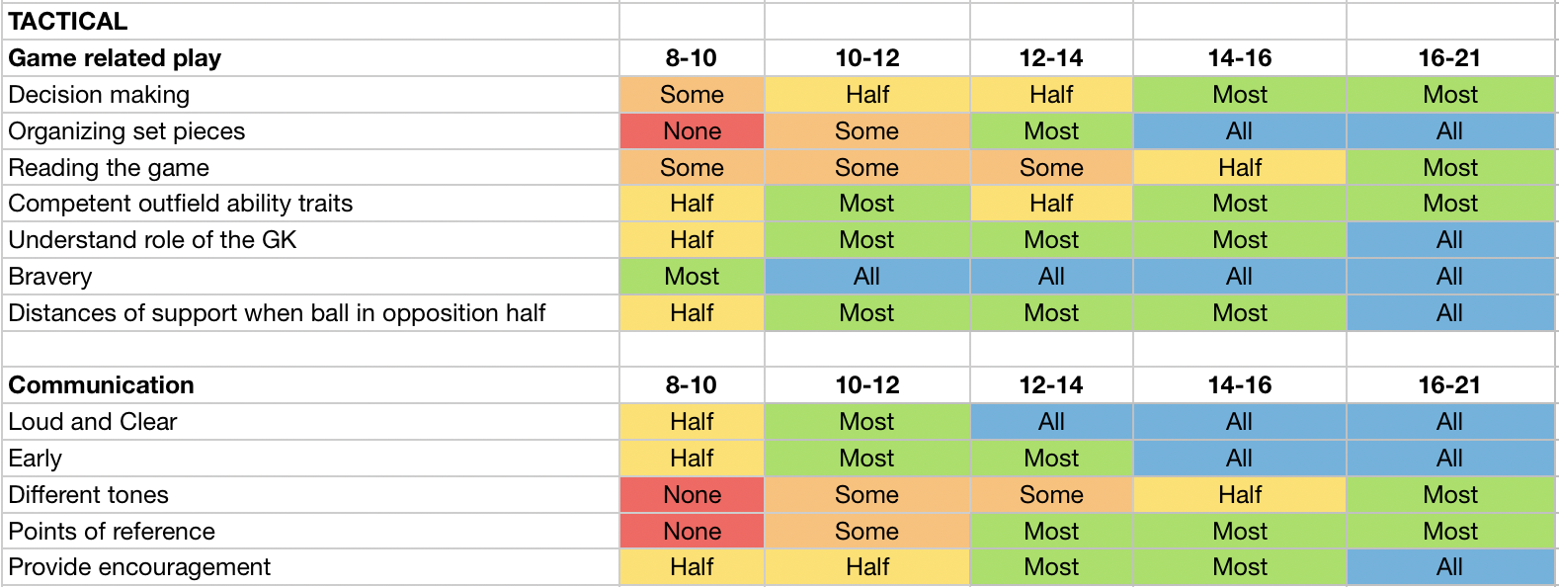Click Understand role of the GK 16-21 'All' cell

[x=1450, y=240]
